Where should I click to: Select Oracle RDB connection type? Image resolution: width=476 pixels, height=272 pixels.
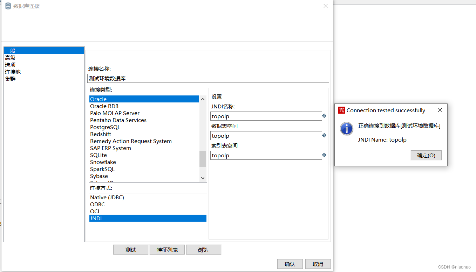[x=144, y=106]
